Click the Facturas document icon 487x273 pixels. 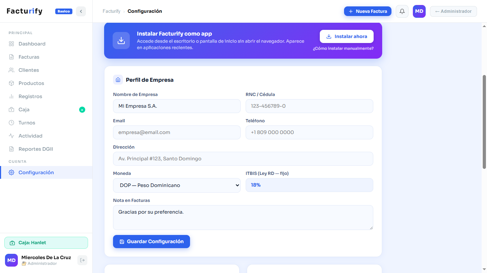[x=11, y=57]
